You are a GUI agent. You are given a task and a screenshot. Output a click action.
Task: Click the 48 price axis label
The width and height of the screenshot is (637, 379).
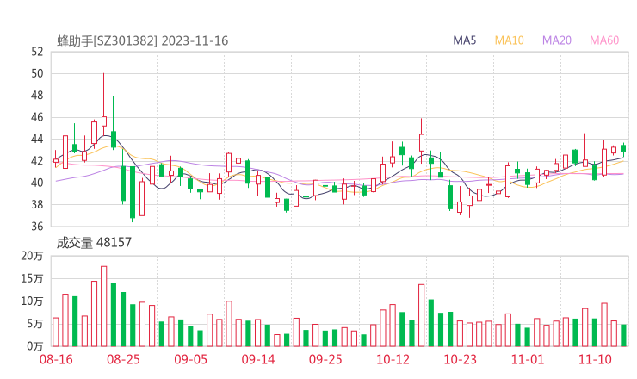[x=37, y=96]
